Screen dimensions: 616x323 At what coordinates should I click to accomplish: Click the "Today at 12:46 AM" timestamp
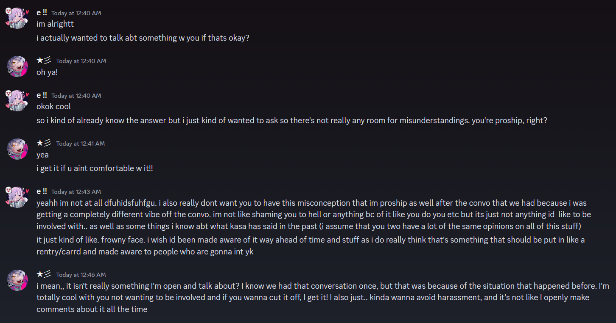[81, 275]
